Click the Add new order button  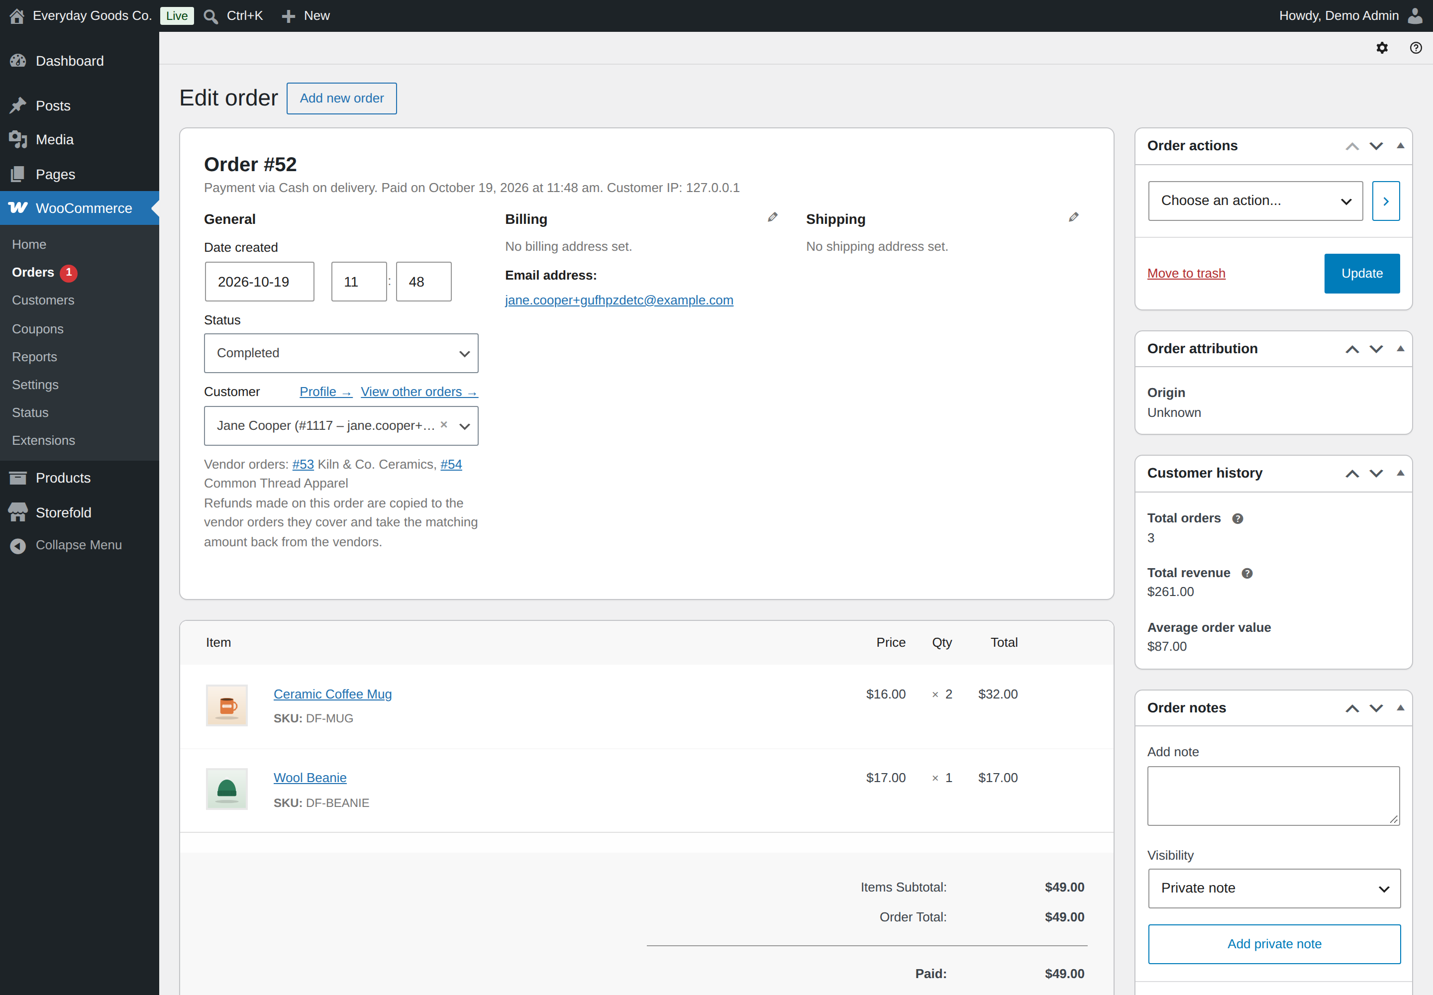[x=342, y=99]
